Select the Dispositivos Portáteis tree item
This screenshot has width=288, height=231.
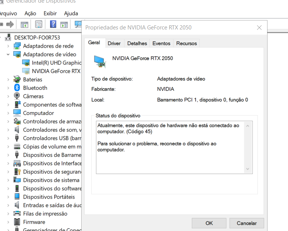point(49,197)
